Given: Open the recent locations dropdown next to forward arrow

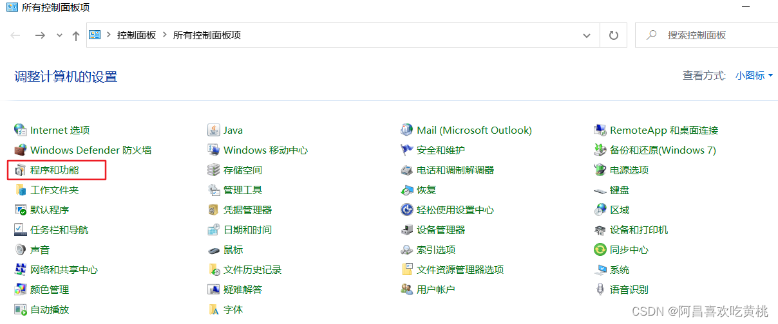Looking at the screenshot, I should click(x=59, y=35).
